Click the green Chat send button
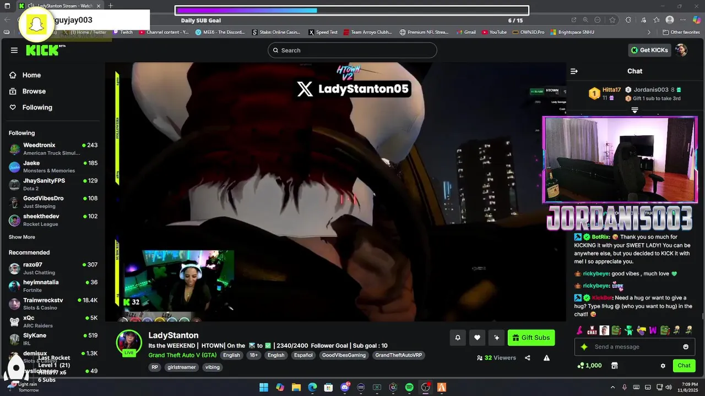The image size is (705, 396). coord(684,366)
